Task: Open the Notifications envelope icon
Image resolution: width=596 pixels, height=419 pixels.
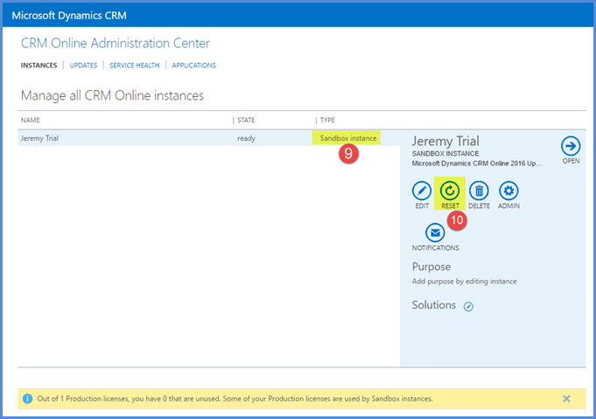Action: 435,232
